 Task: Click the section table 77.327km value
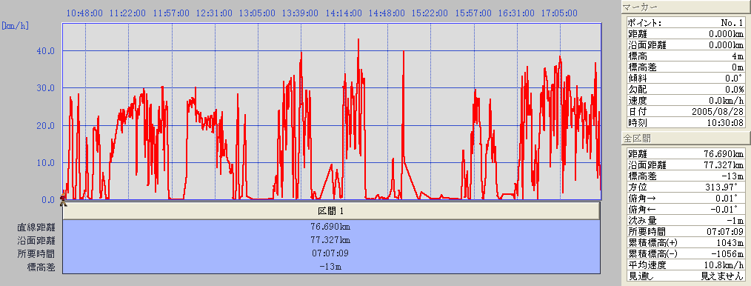(331, 240)
